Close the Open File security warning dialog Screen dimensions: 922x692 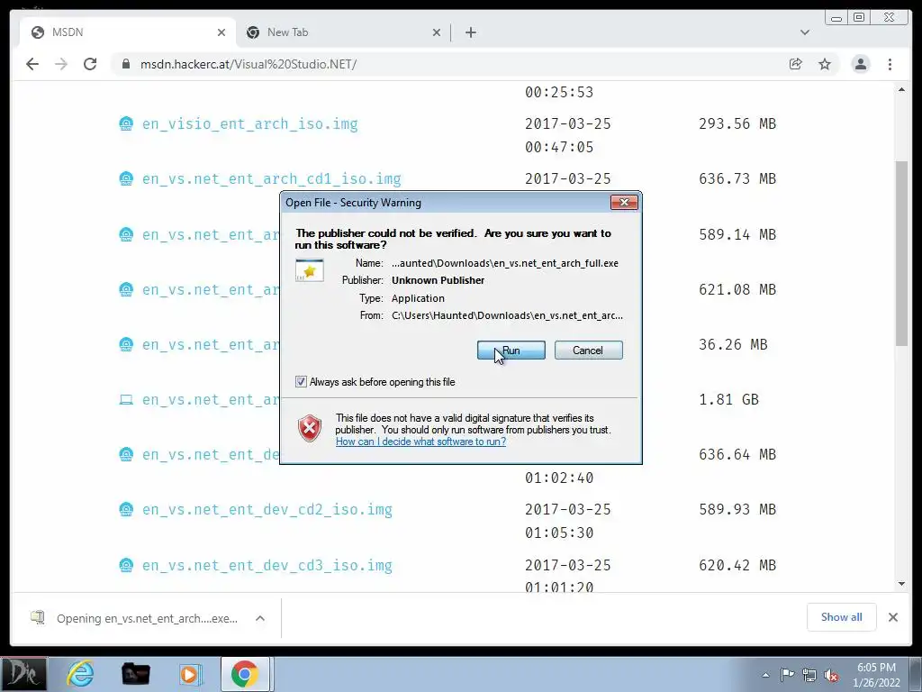coord(624,203)
